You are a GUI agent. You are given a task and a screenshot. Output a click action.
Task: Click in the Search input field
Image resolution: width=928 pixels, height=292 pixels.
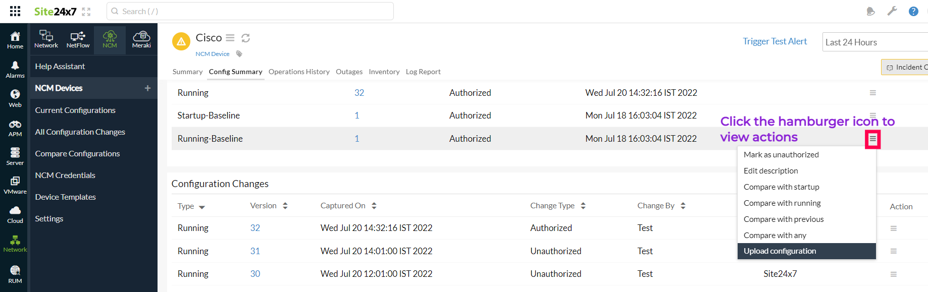[250, 11]
